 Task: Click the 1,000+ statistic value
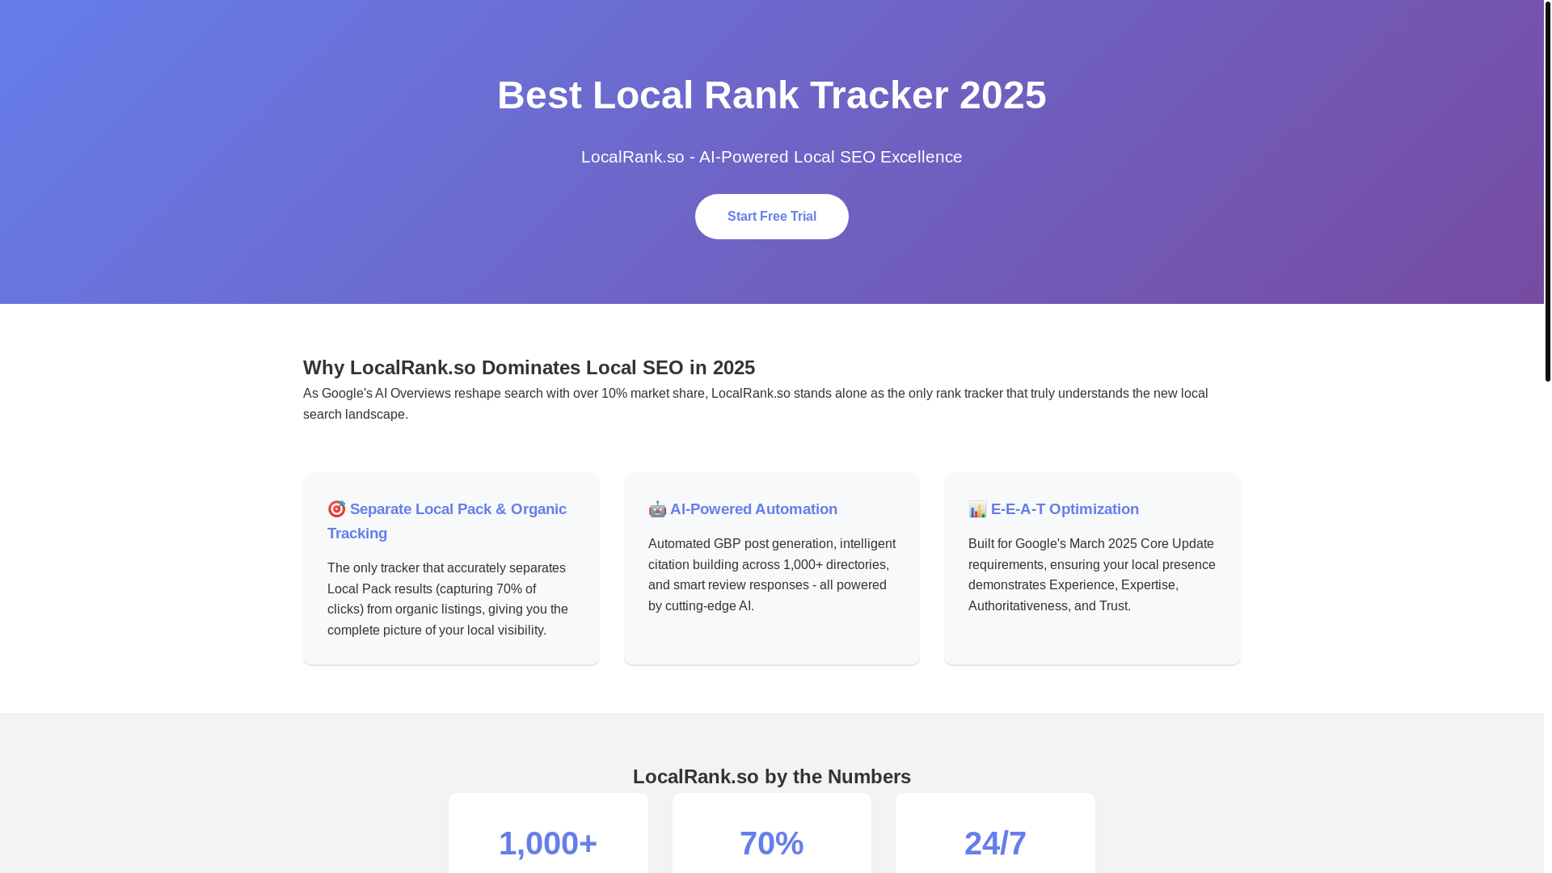(548, 844)
